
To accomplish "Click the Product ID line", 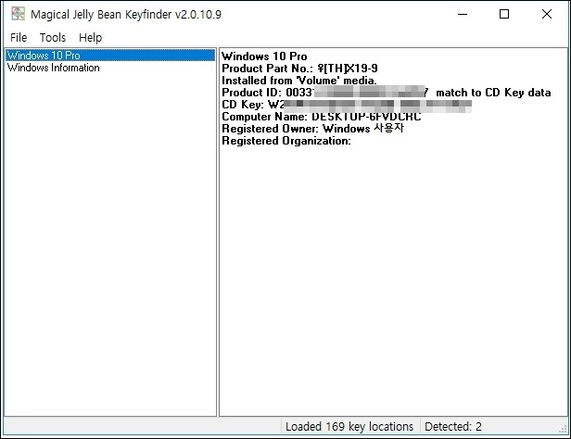I will [386, 93].
